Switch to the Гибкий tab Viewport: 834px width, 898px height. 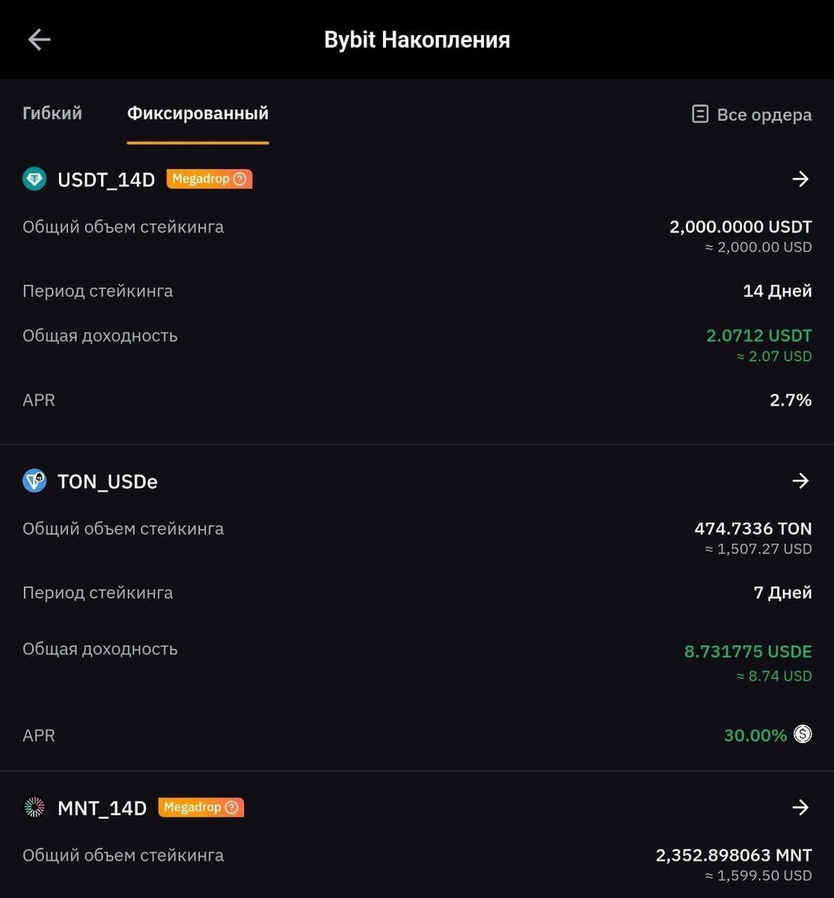(52, 114)
